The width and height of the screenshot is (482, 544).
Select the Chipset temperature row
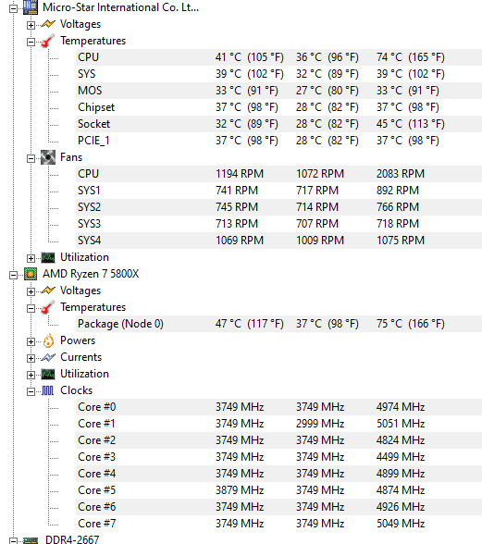pos(278,107)
